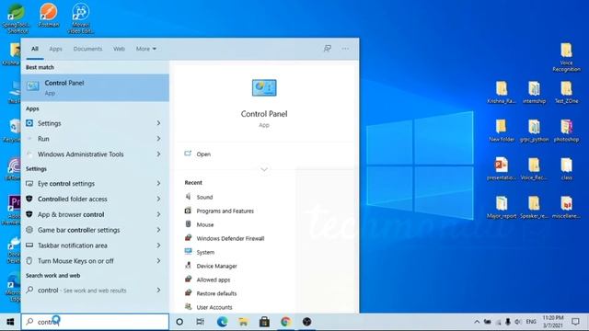Screen dimensions: 589x331
Task: Click the large Control Panel preview icon
Action: (x=264, y=87)
